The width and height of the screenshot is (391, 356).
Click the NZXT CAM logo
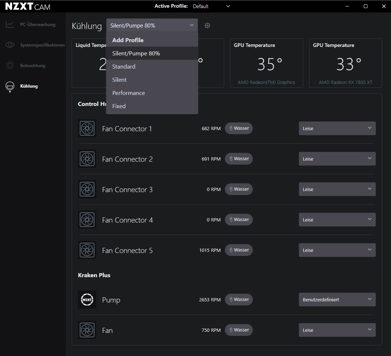(28, 7)
